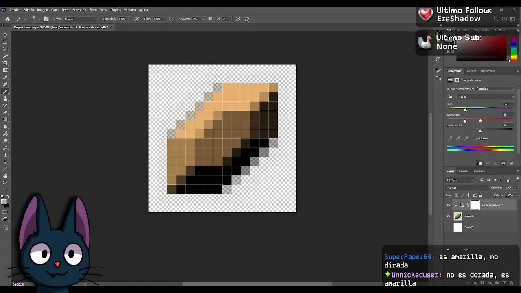
Task: Select the Pen tool
Action: (x=5, y=148)
